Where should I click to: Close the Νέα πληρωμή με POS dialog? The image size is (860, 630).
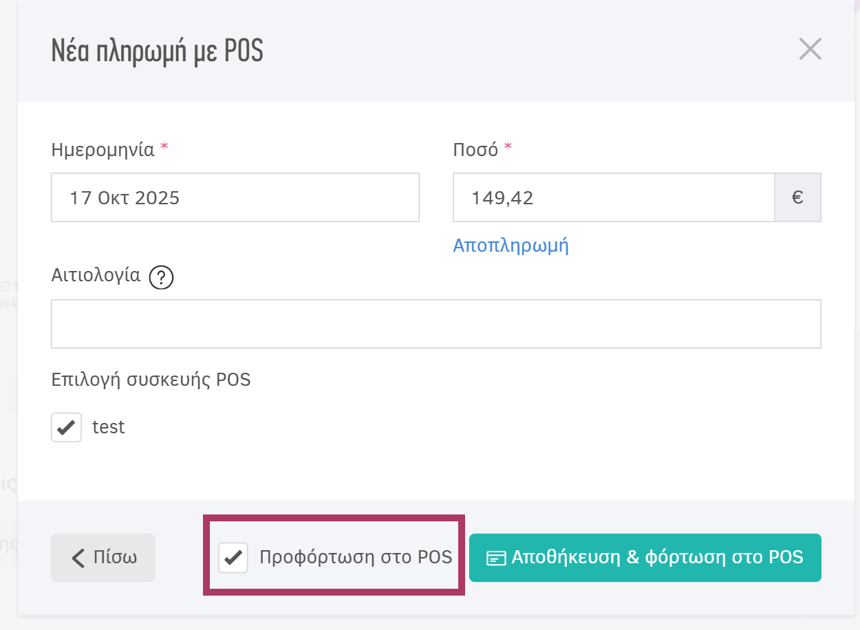810,48
